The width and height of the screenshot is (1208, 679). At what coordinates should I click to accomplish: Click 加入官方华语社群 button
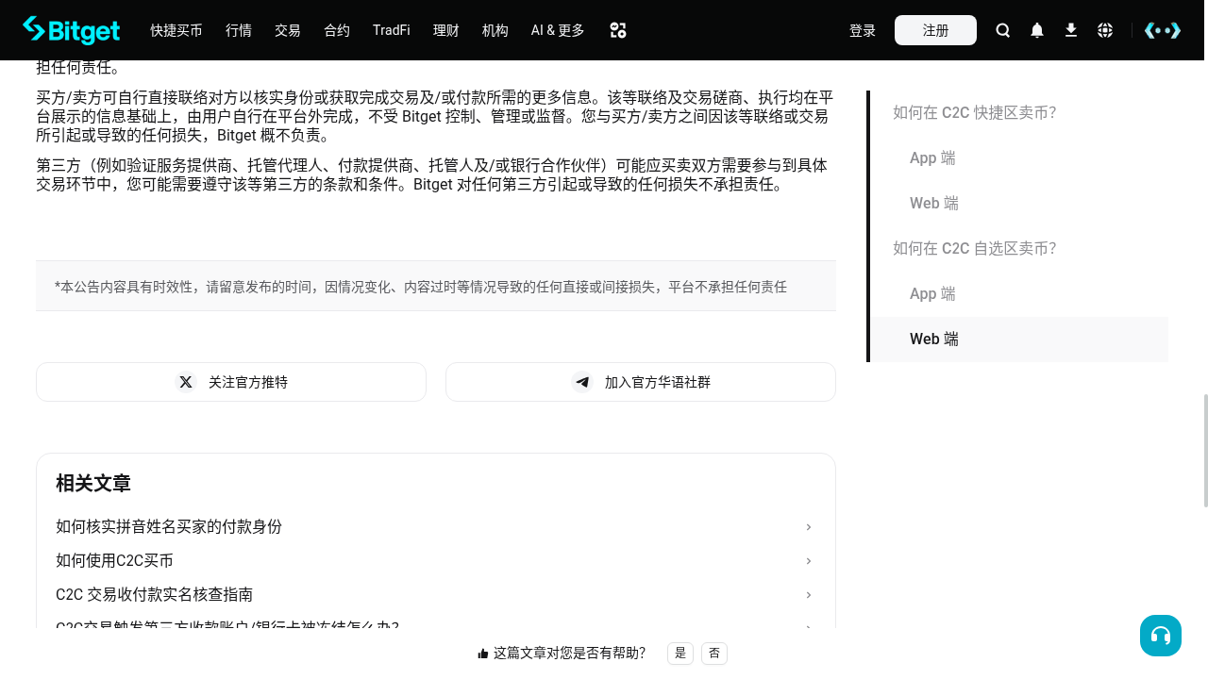point(641,382)
